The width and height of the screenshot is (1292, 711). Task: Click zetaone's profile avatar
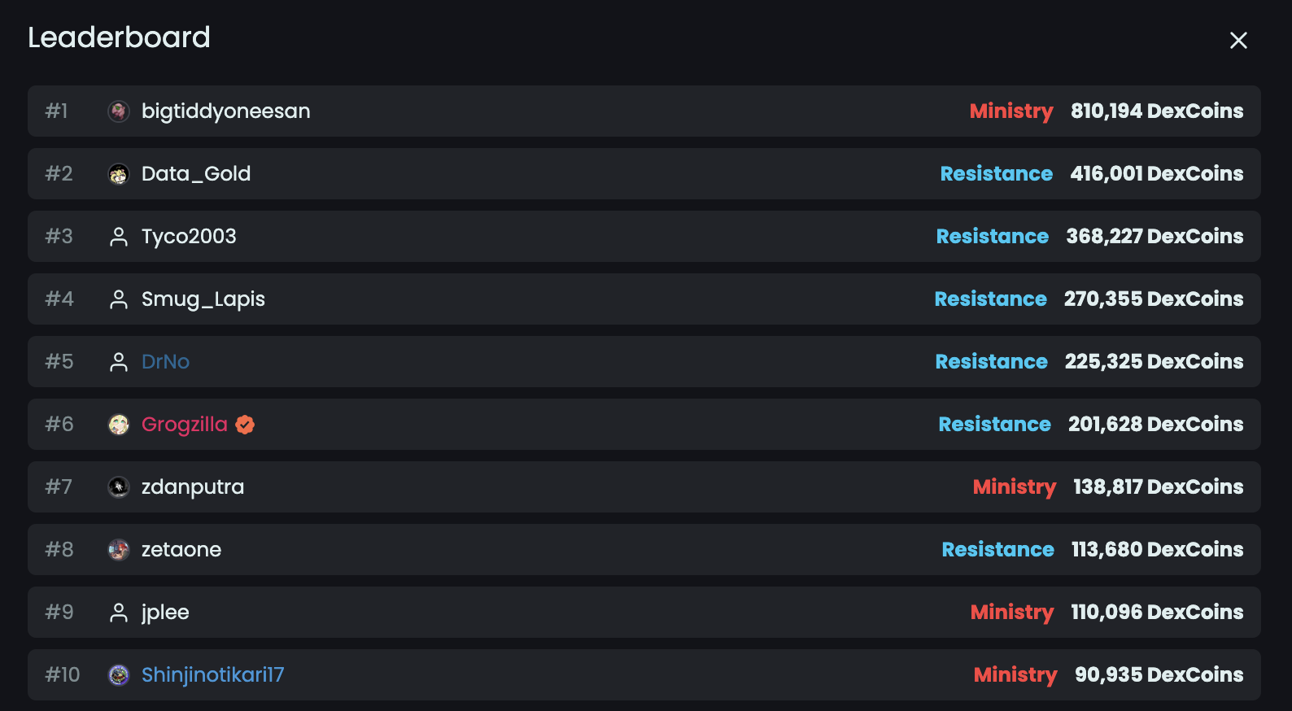[119, 550]
